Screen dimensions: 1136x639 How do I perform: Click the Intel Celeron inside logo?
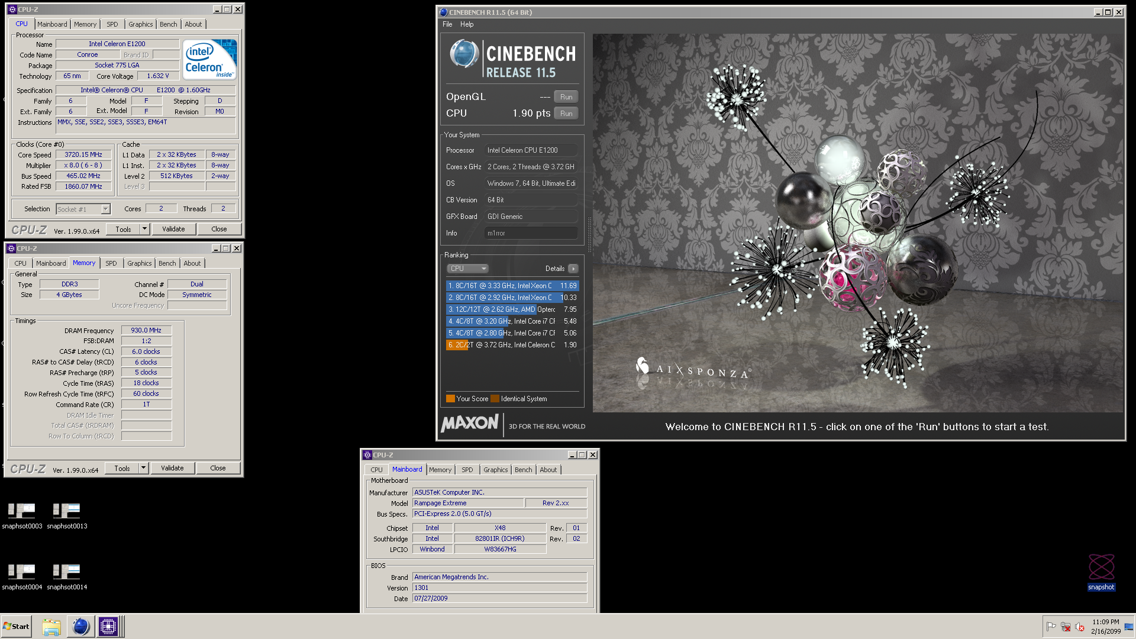(209, 59)
